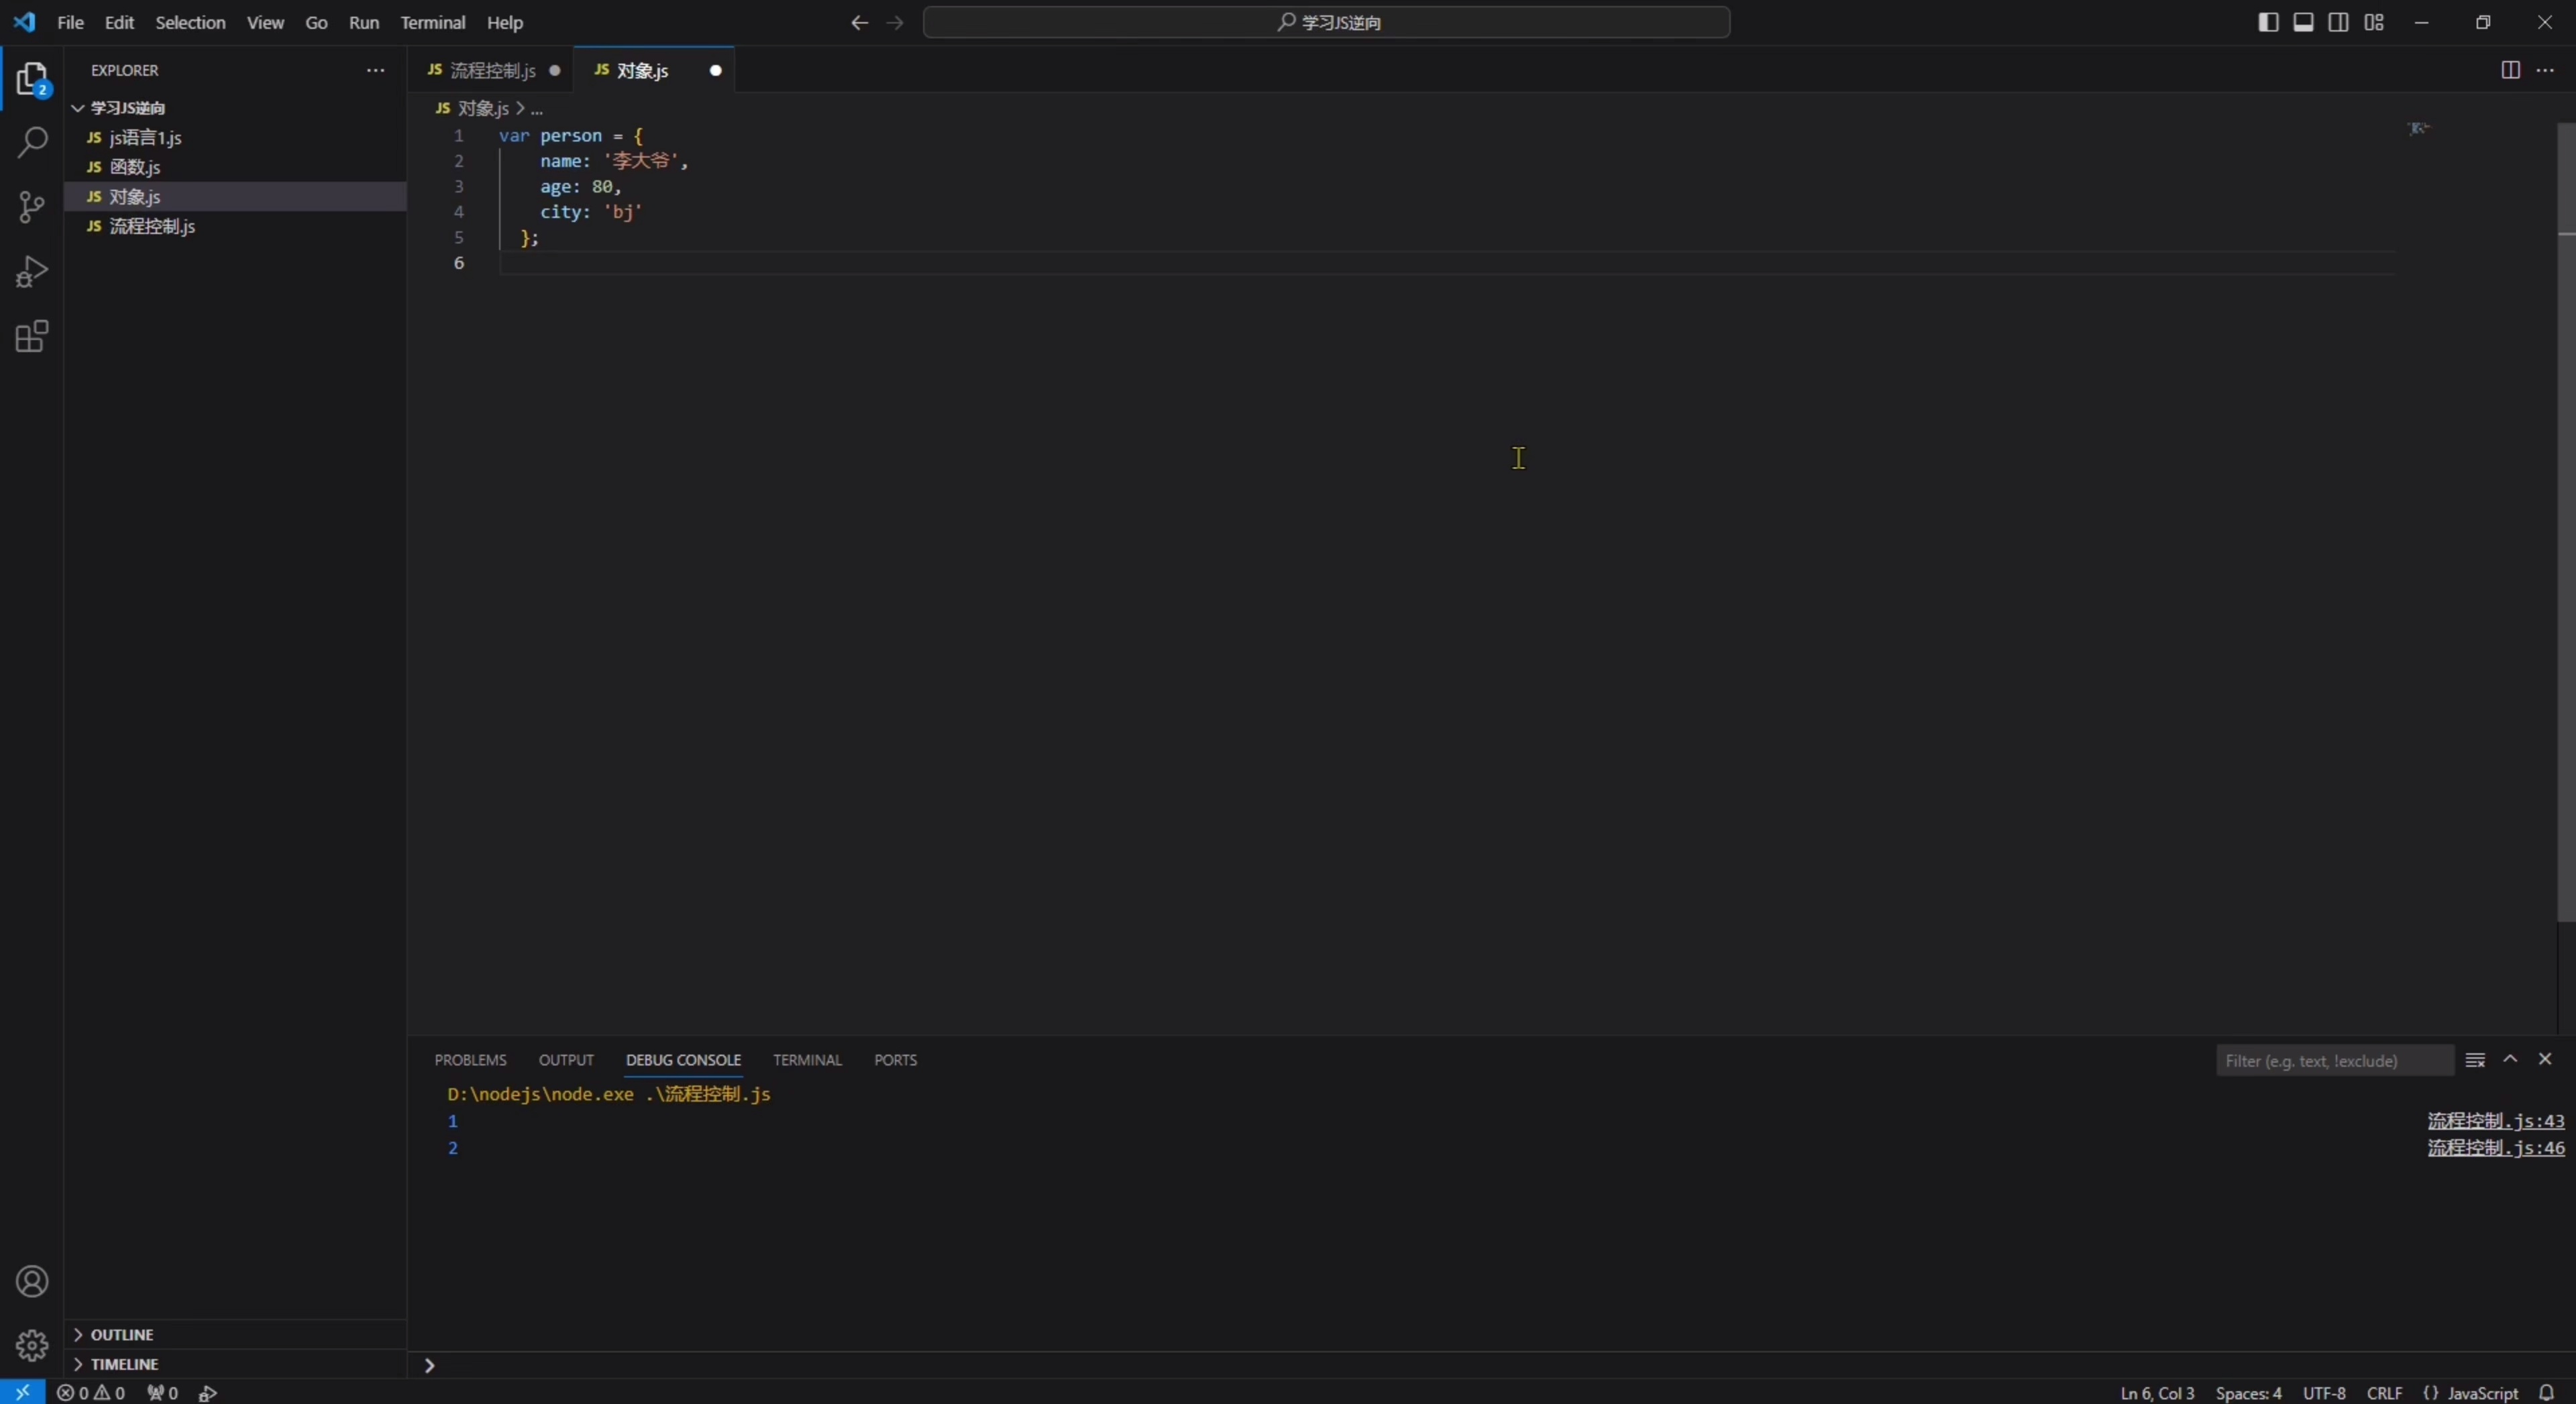Viewport: 2576px width, 1404px height.
Task: Toggle Primary Side Bar visibility
Action: pyautogui.click(x=2268, y=22)
